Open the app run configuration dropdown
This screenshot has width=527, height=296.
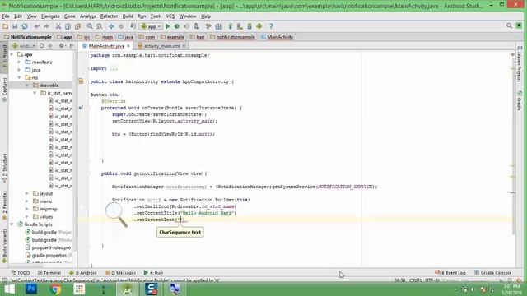(x=152, y=26)
